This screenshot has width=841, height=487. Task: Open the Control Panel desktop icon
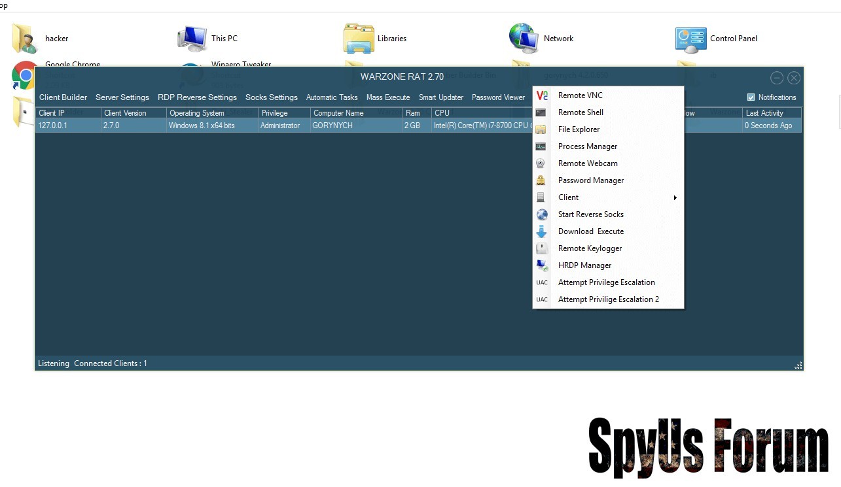click(690, 39)
